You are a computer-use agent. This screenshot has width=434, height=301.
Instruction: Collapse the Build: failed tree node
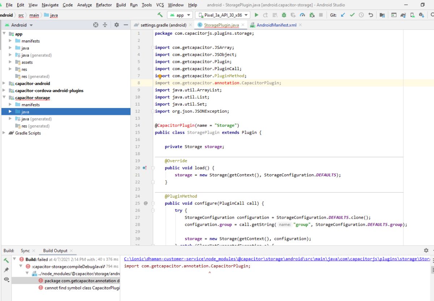14,259
